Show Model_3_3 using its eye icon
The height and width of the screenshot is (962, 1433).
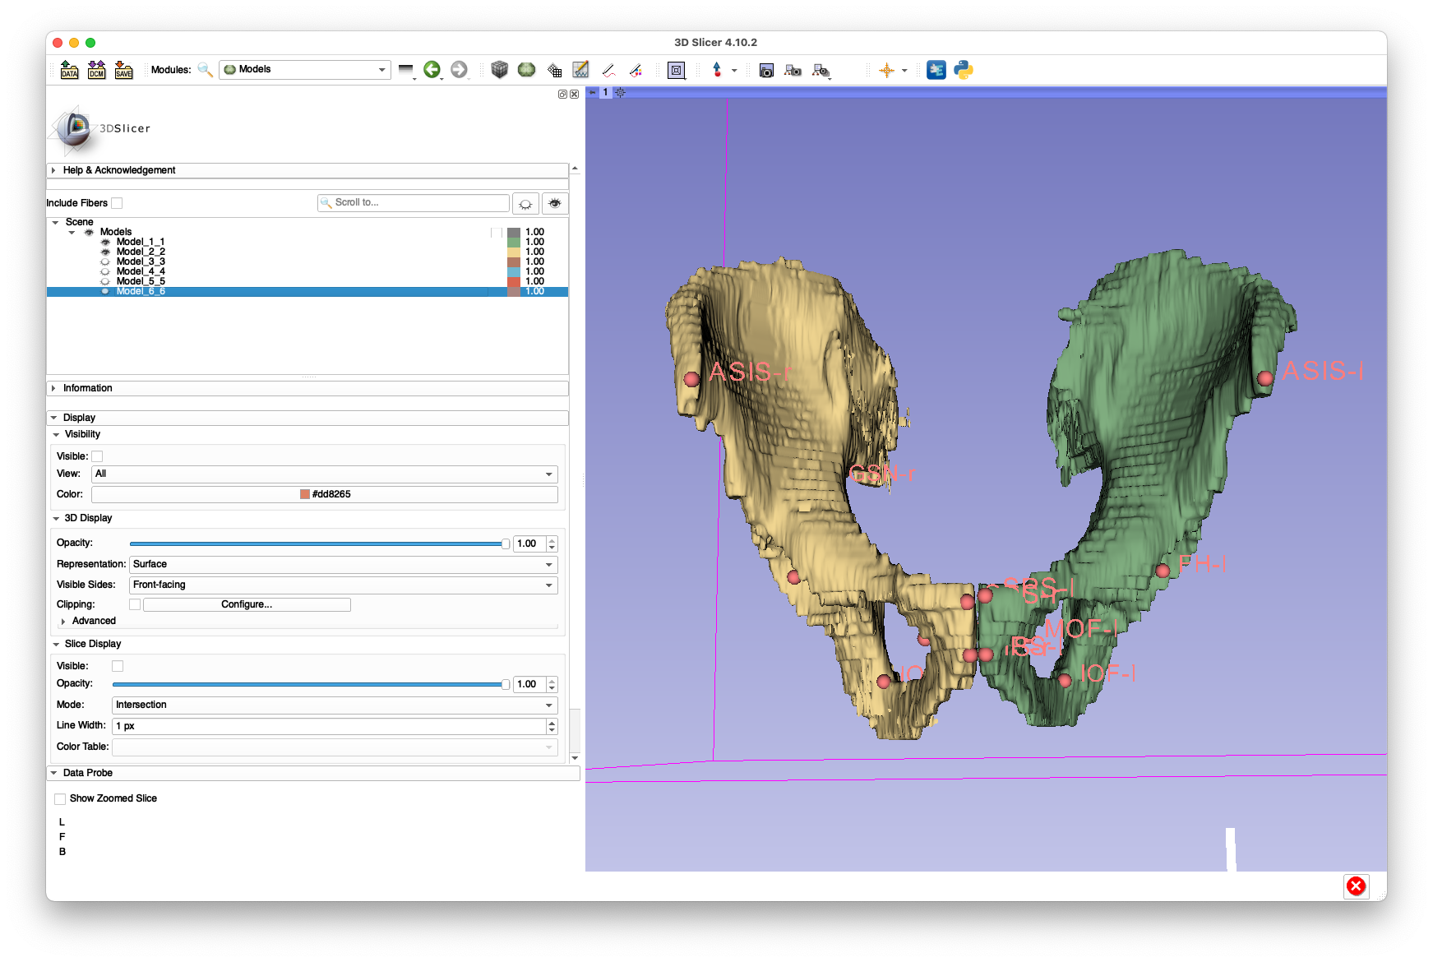tap(105, 261)
